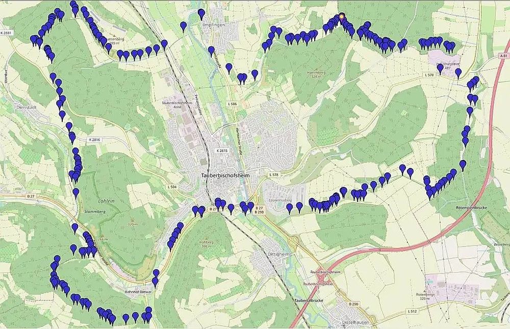Click the B 290 shield near Distelhausen
Viewport: 510px width, 329px height.
click(x=353, y=304)
